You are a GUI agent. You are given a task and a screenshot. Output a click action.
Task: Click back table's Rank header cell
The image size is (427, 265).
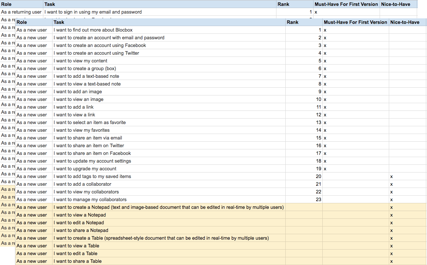click(x=295, y=4)
